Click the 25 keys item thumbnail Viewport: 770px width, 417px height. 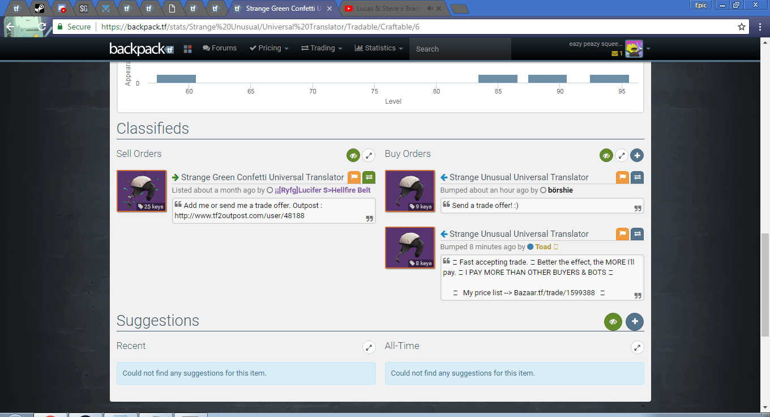[142, 191]
